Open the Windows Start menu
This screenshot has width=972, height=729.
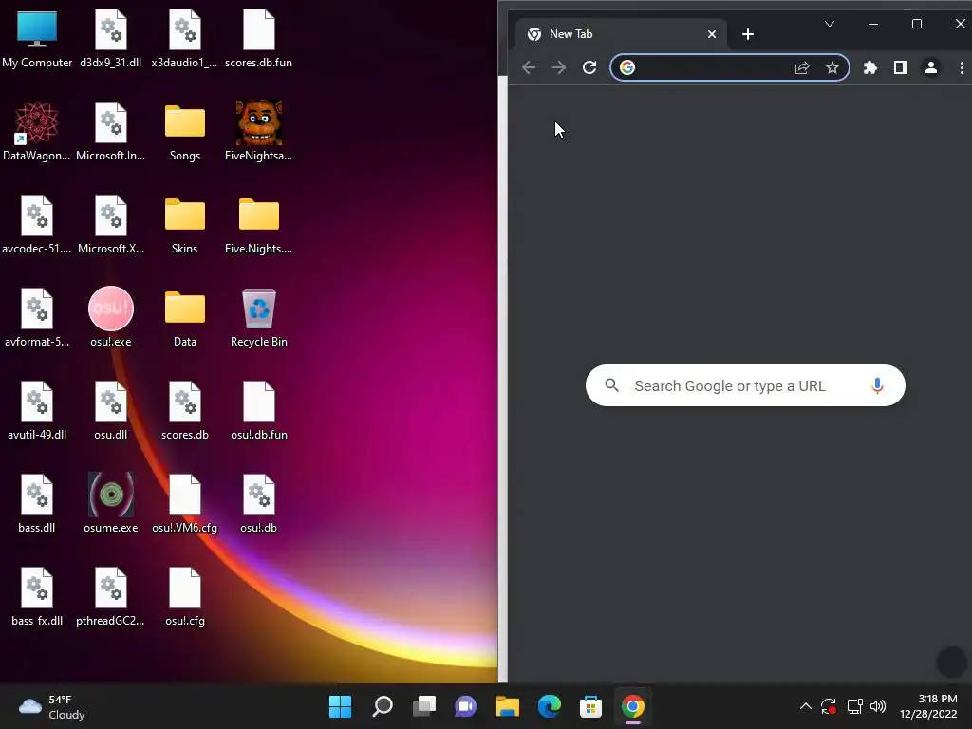[x=341, y=706]
